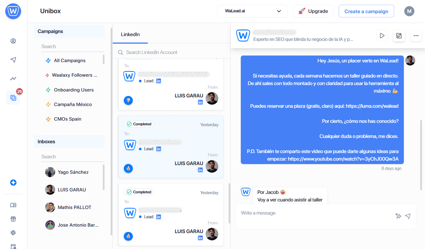
Task: Click the gift icon in the sidebar
Action: pyautogui.click(x=13, y=219)
